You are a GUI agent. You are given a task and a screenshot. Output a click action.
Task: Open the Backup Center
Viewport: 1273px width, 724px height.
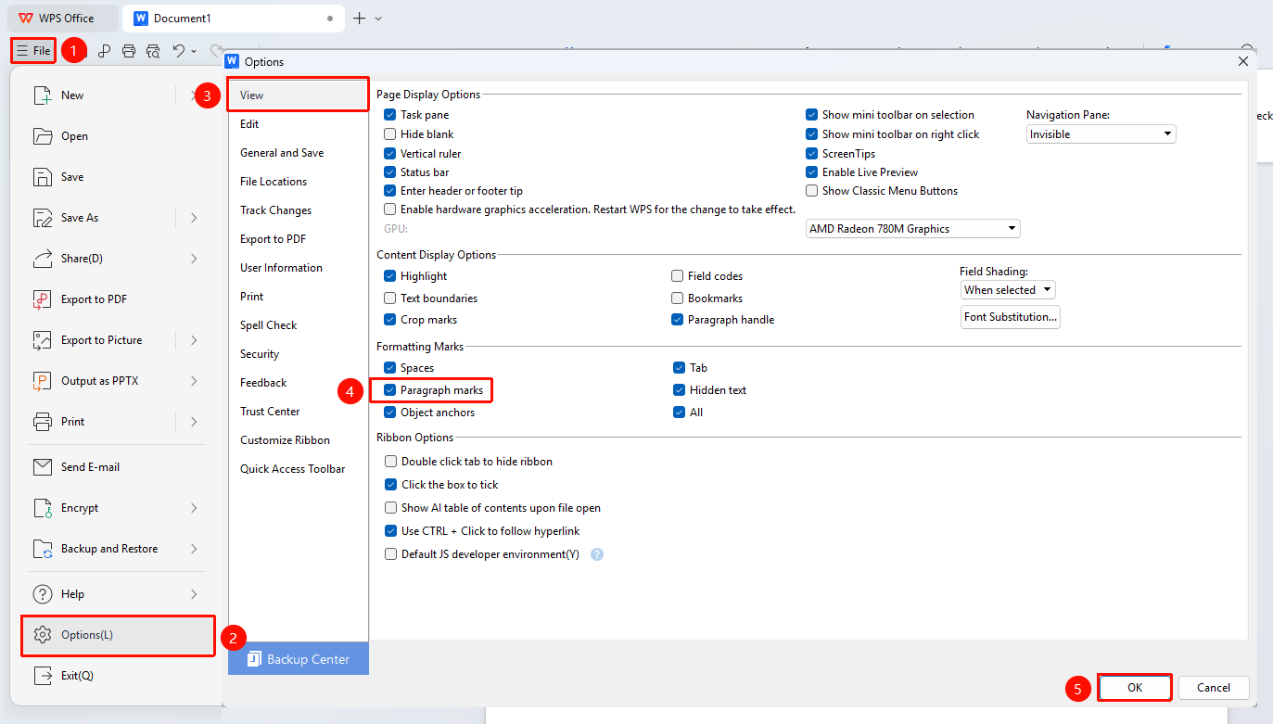(299, 659)
